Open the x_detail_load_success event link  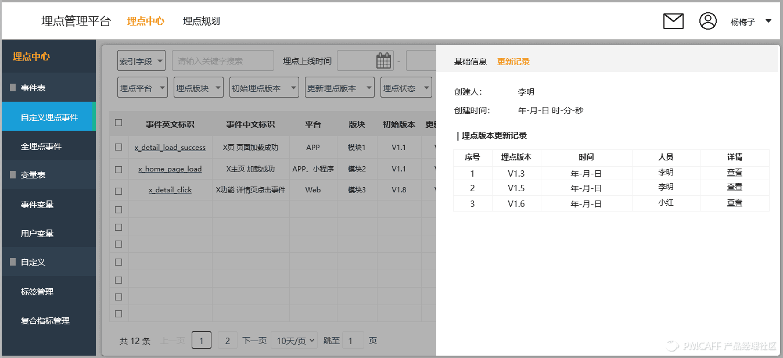(170, 148)
